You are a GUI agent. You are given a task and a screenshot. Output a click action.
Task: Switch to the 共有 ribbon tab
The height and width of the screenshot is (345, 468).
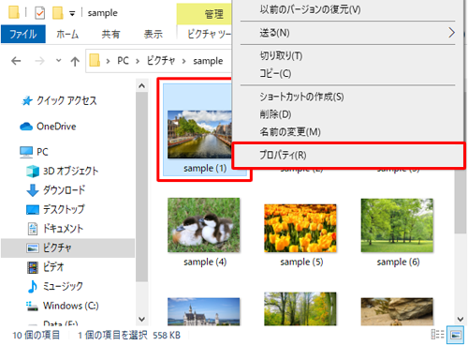(x=110, y=34)
